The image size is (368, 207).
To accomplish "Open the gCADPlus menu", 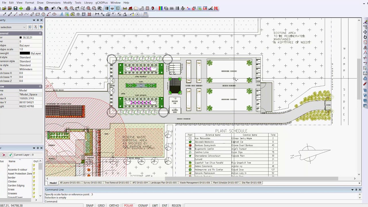I will tap(101, 3).
